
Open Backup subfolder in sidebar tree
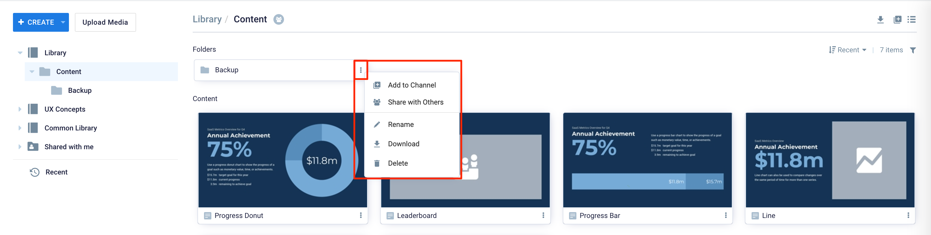[x=80, y=90]
